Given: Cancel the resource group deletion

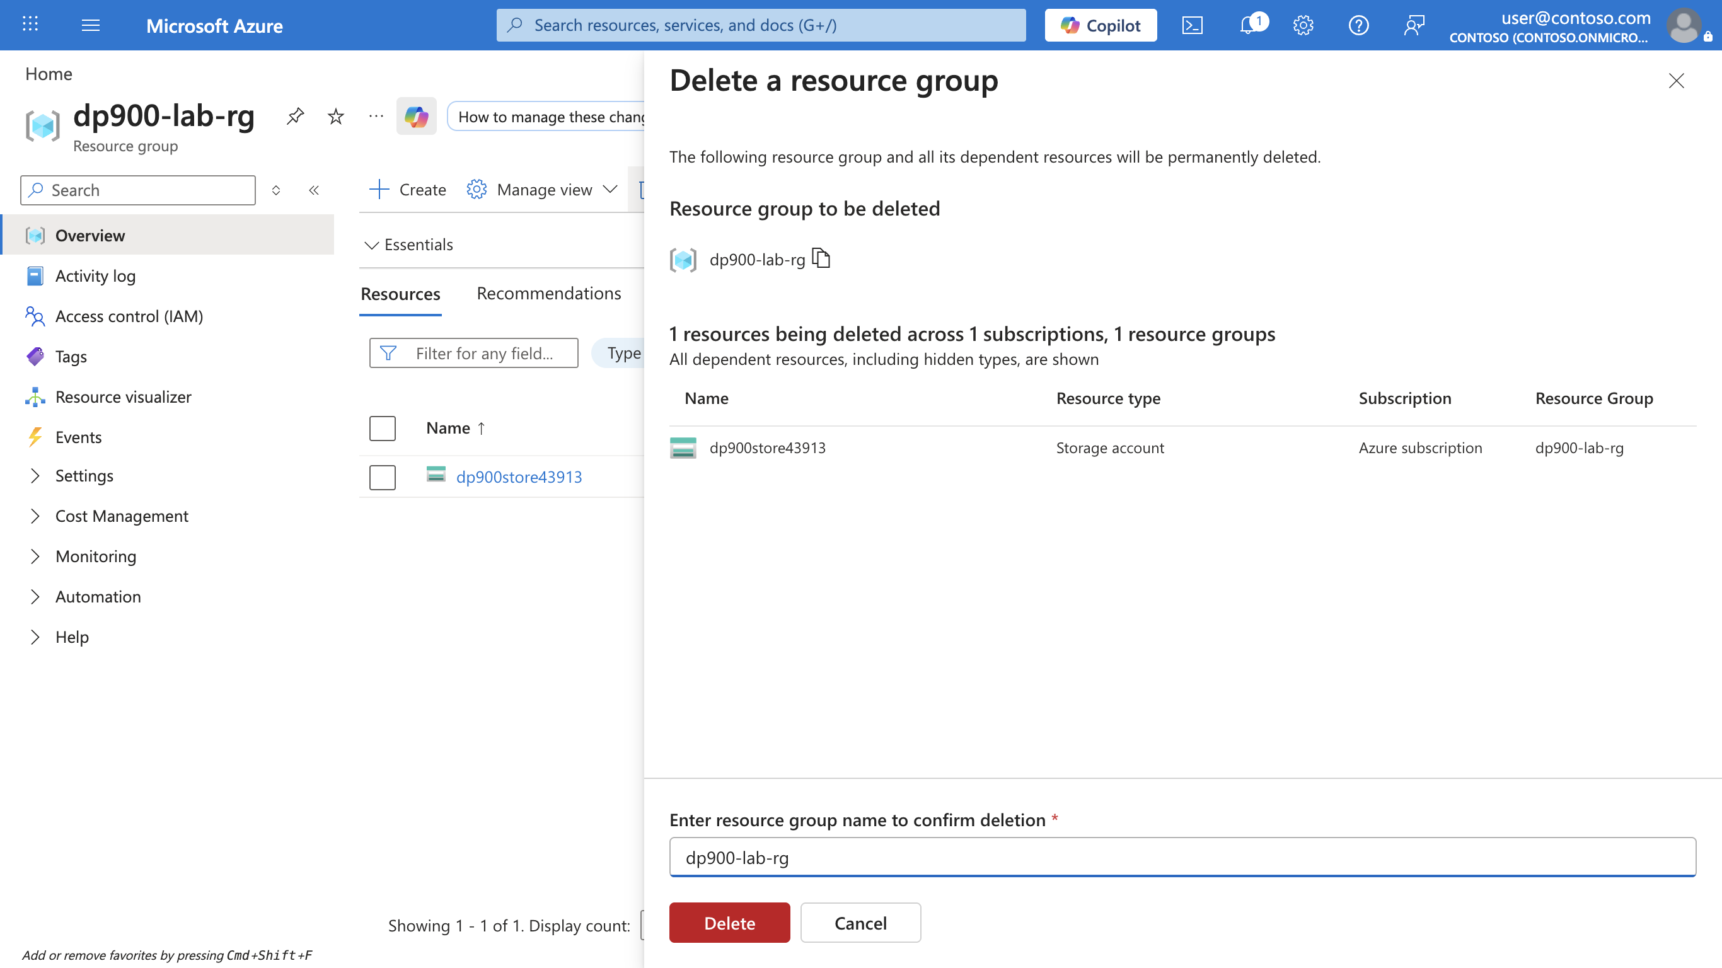Looking at the screenshot, I should (860, 923).
